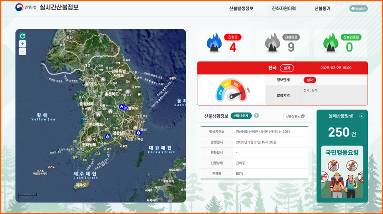Open the 진화자원이력 menu
The width and height of the screenshot is (383, 214).
pyautogui.click(x=284, y=9)
